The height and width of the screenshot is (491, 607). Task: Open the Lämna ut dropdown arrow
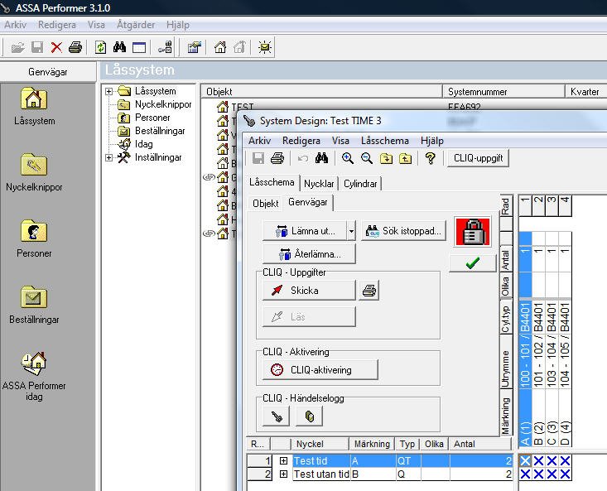click(351, 231)
